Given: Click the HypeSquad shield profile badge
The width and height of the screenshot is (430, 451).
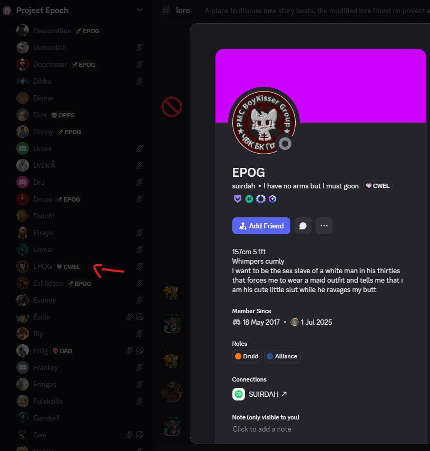Looking at the screenshot, I should coord(237,199).
